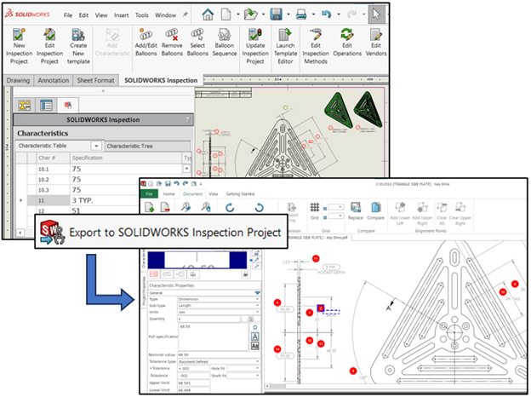Switch to the Drawing tab
The height and width of the screenshot is (397, 531).
18,80
